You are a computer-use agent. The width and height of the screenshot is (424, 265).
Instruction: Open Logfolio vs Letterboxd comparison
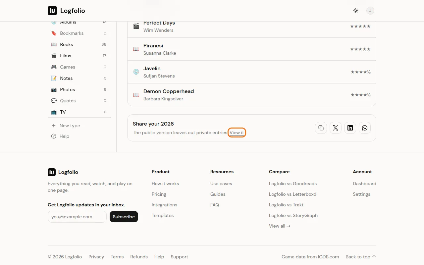(292, 194)
